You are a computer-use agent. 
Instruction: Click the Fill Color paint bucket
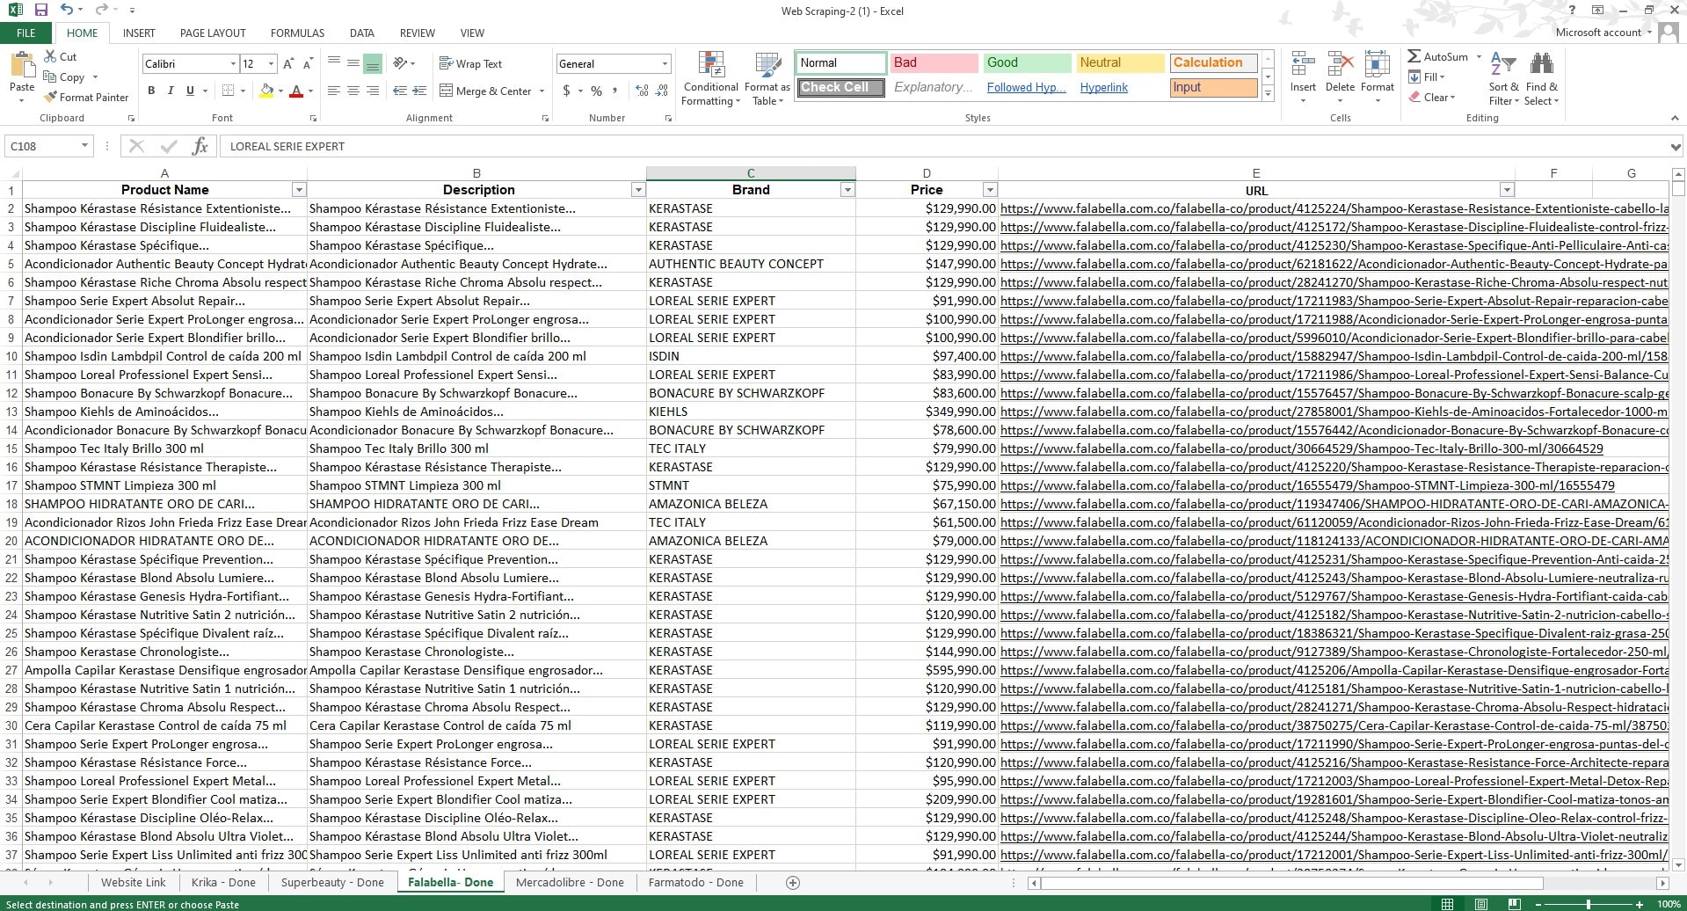pos(266,91)
